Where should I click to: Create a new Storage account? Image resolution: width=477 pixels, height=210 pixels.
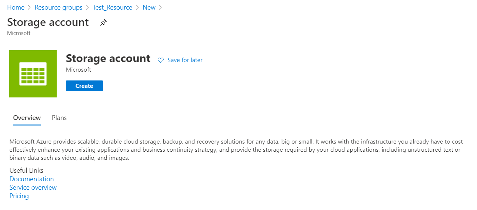coord(84,86)
